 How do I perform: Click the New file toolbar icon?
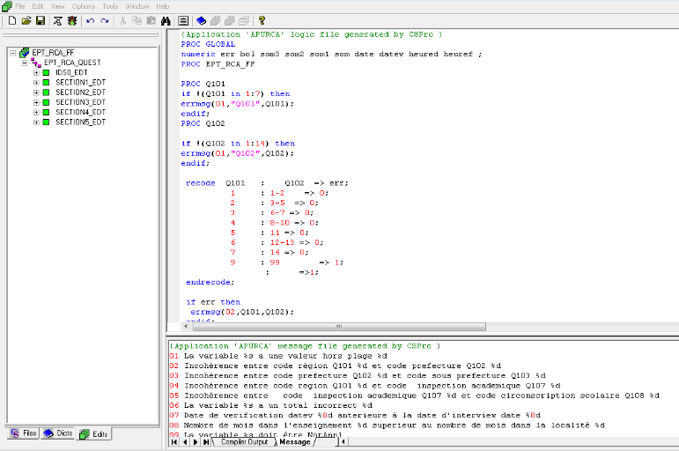tap(12, 20)
